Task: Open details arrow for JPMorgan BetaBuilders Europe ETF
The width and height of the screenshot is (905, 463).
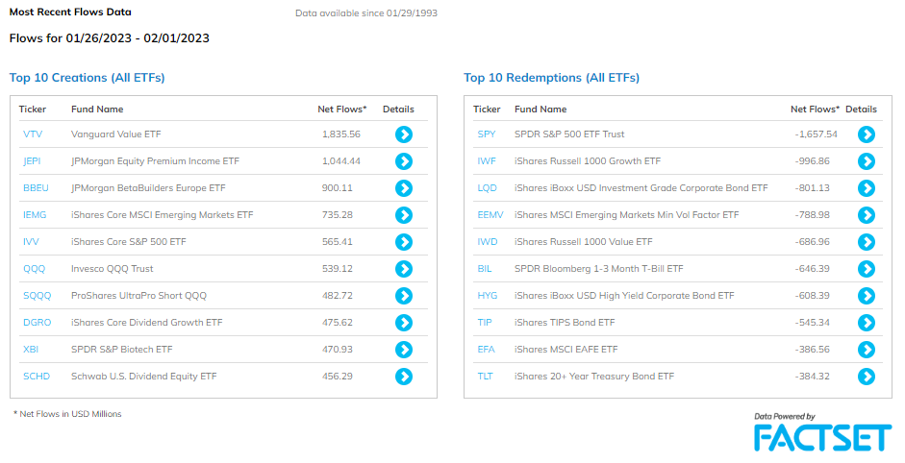Action: [404, 188]
